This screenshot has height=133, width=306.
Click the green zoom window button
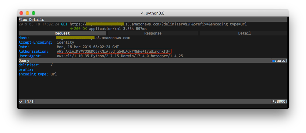click(34, 13)
